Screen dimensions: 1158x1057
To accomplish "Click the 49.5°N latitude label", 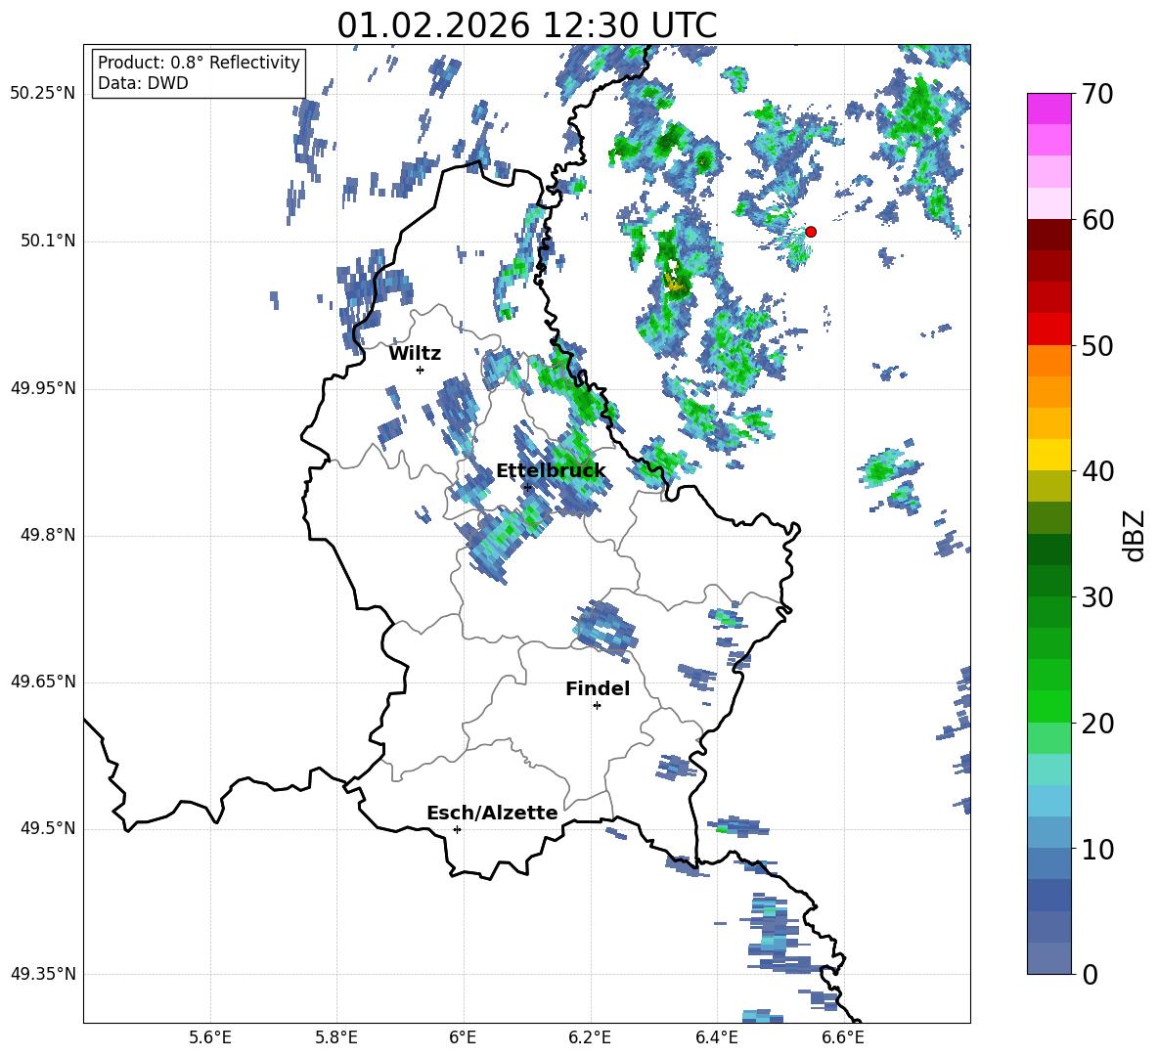I will click(x=48, y=828).
